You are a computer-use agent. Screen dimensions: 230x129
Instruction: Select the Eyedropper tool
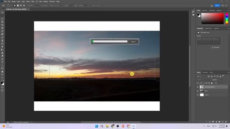click(2, 31)
